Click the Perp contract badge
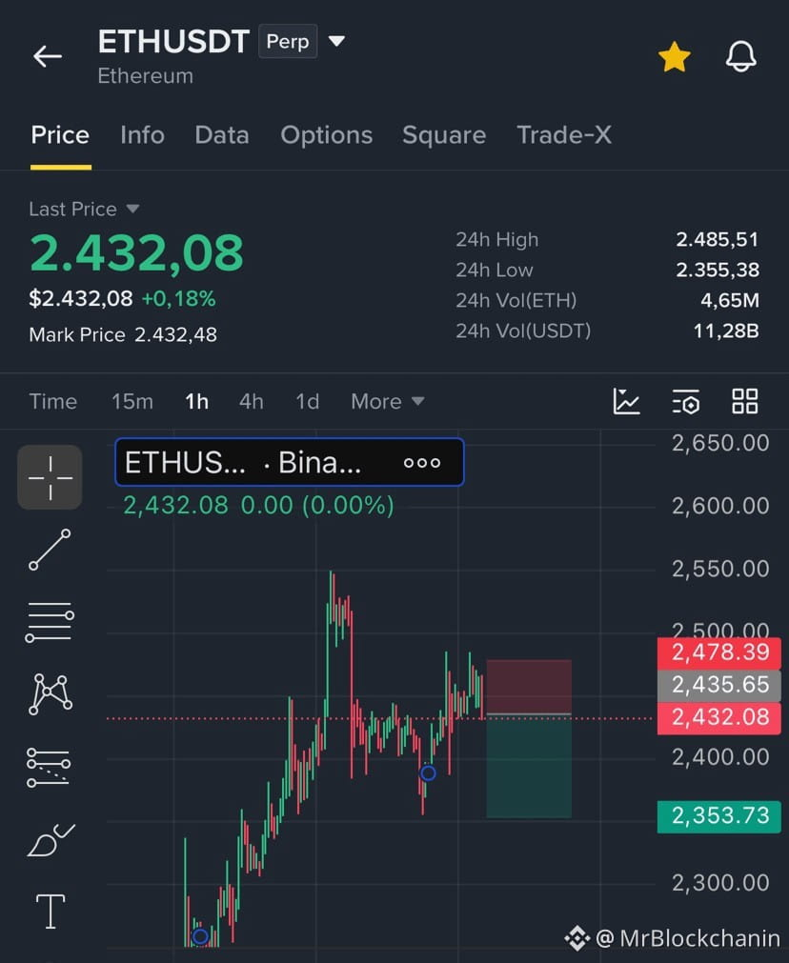Viewport: 789px width, 963px height. pos(288,41)
